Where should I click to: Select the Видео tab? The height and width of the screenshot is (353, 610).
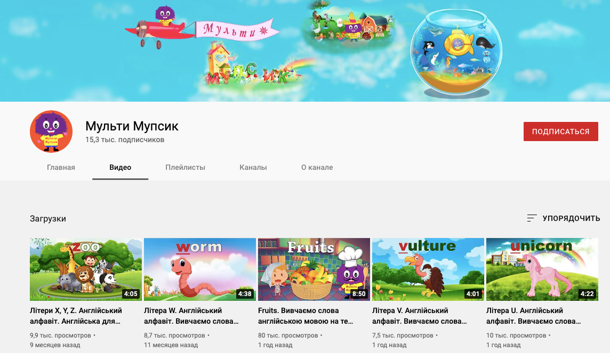tap(121, 167)
